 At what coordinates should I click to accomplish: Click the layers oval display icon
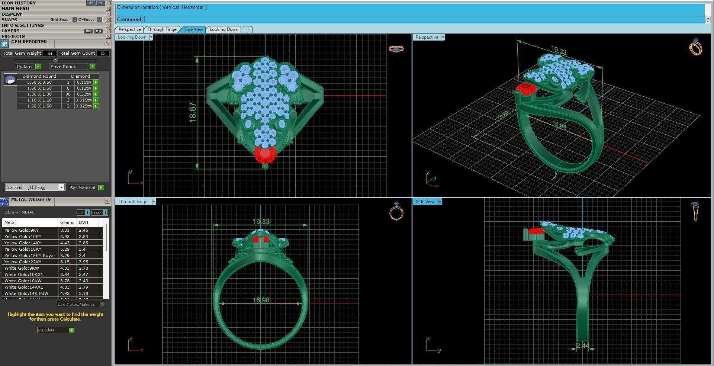tap(88, 31)
